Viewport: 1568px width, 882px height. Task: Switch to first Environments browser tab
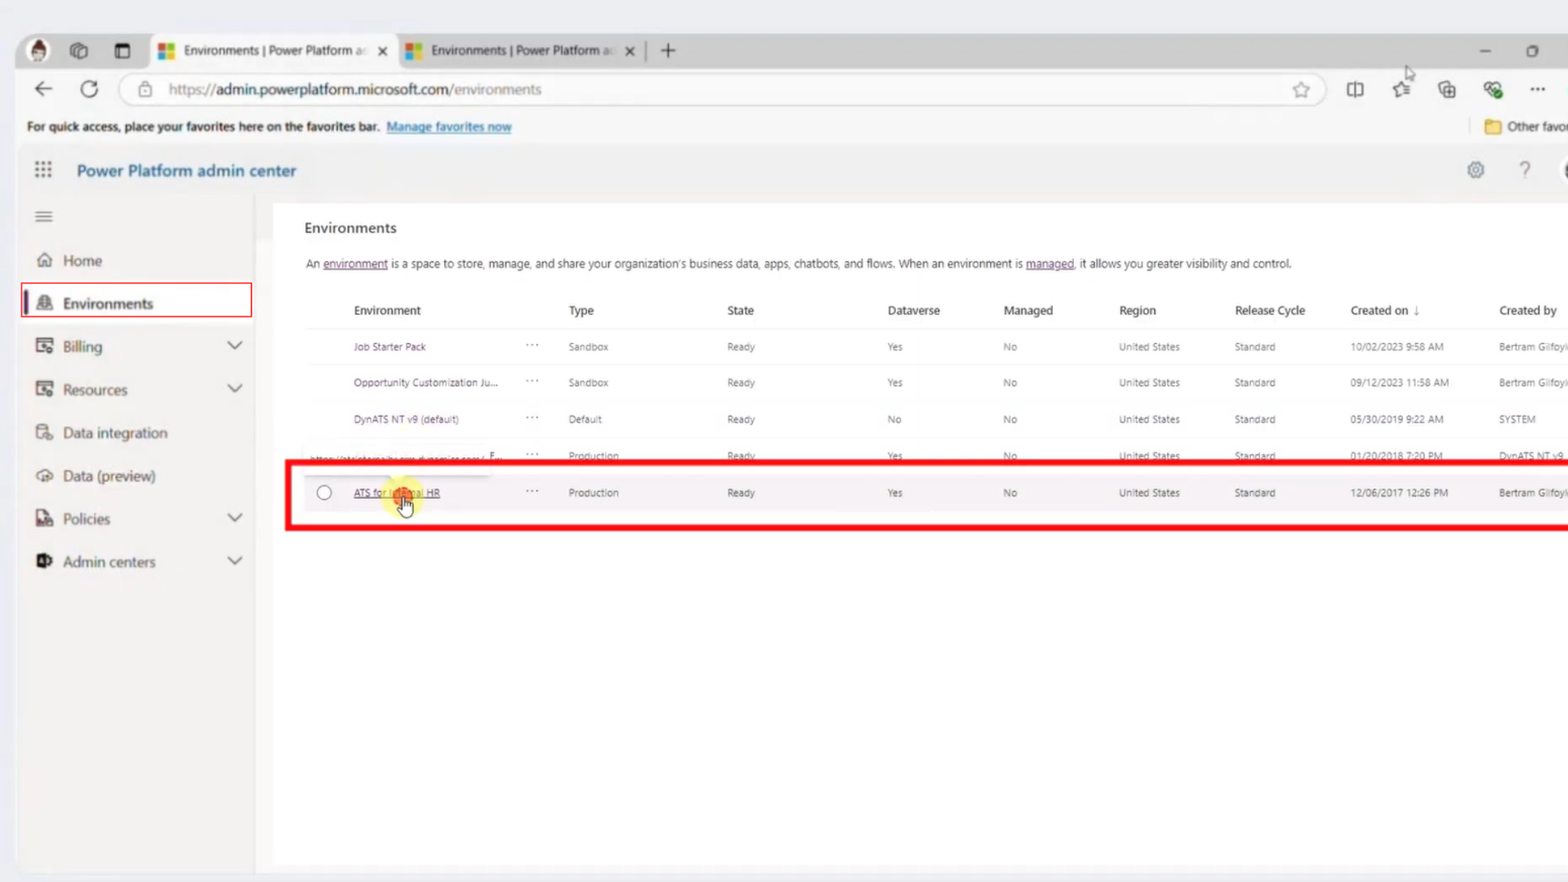tap(274, 51)
